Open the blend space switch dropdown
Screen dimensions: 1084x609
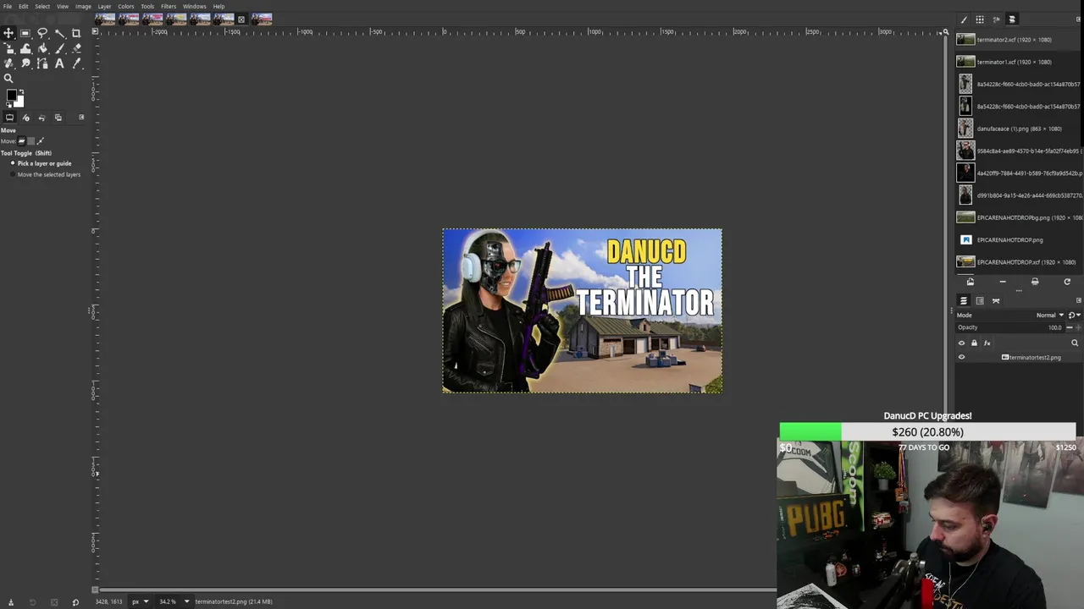(1074, 315)
